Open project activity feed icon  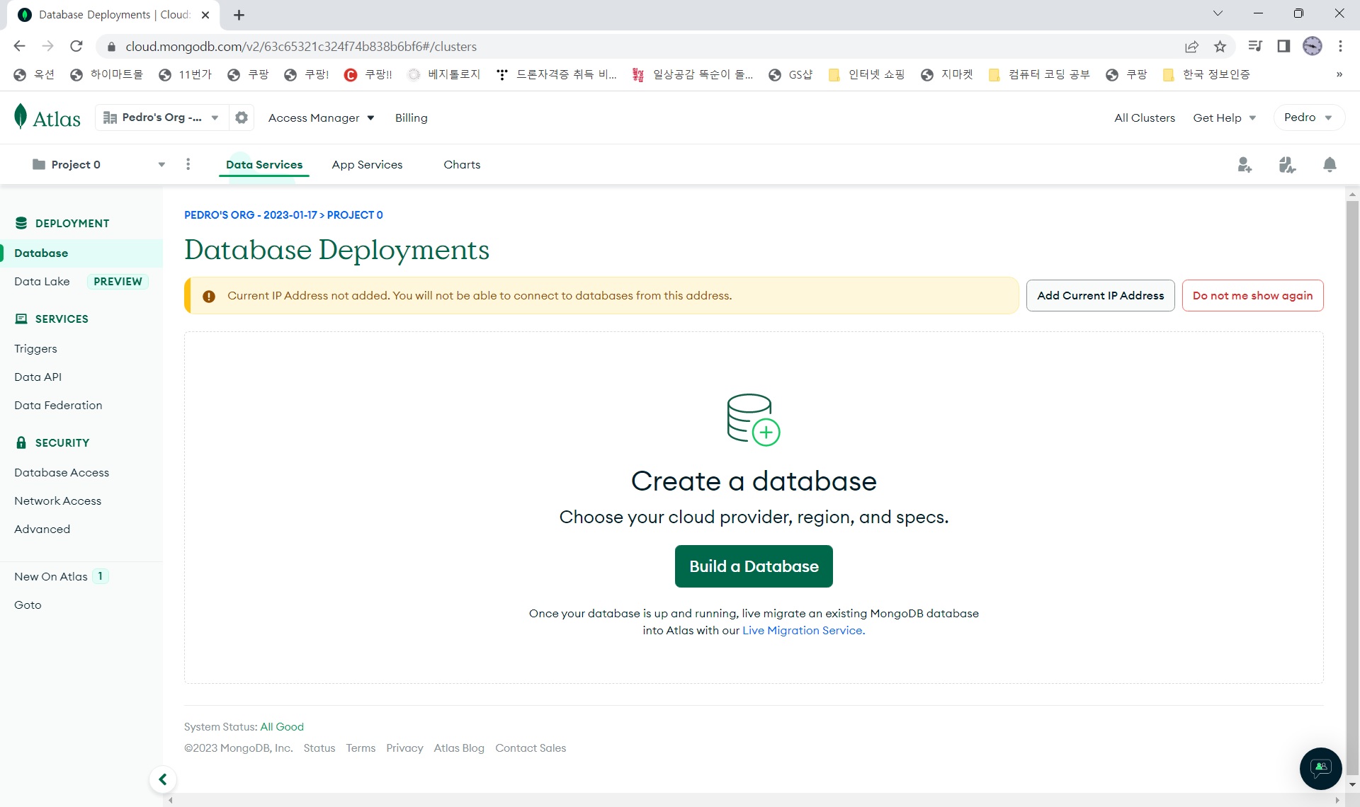[x=1287, y=165]
